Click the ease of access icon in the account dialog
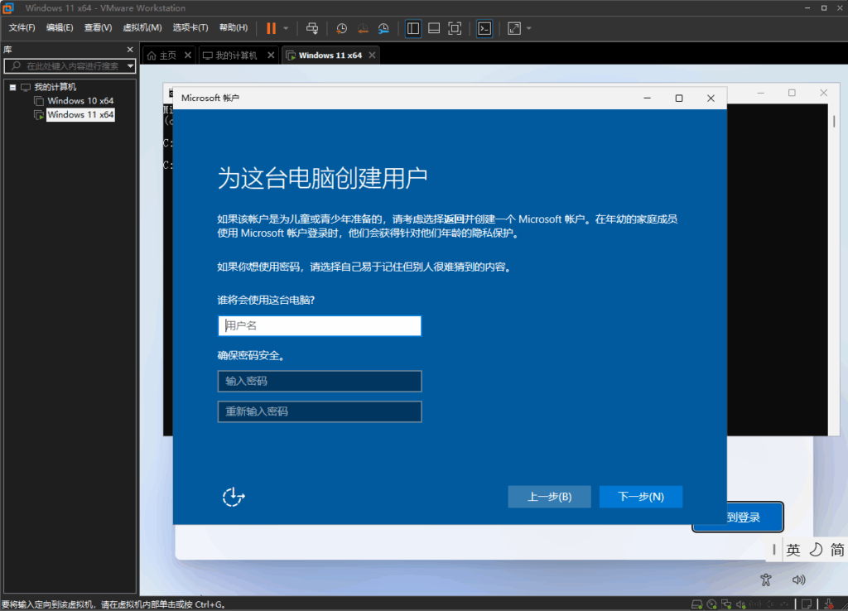This screenshot has height=611, width=848. coord(233,497)
